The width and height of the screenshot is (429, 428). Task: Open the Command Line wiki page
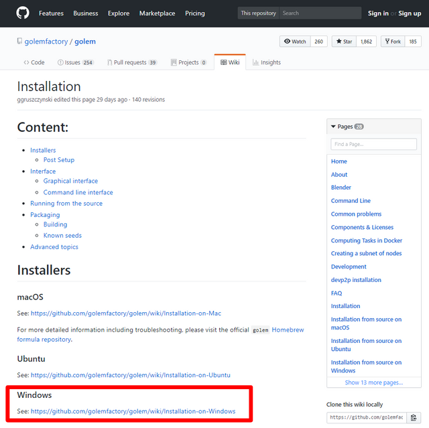pyautogui.click(x=351, y=201)
